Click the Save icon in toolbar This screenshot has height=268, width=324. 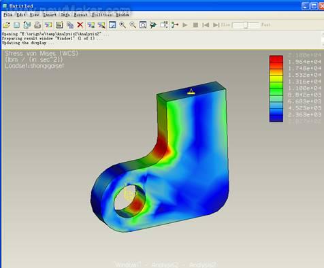[16, 25]
